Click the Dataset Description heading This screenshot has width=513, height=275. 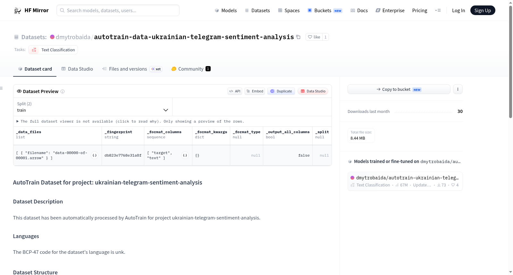point(38,202)
